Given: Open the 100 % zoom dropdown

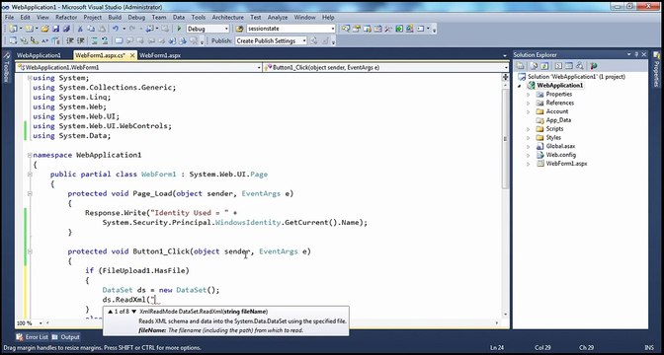Looking at the screenshot, I should coord(41,323).
